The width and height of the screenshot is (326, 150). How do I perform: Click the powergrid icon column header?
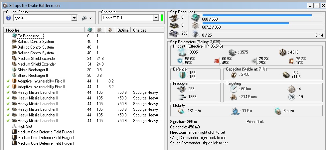point(99,30)
